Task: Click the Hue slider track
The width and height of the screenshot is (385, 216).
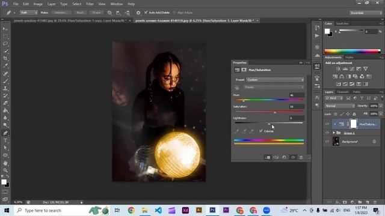Action: point(269,100)
